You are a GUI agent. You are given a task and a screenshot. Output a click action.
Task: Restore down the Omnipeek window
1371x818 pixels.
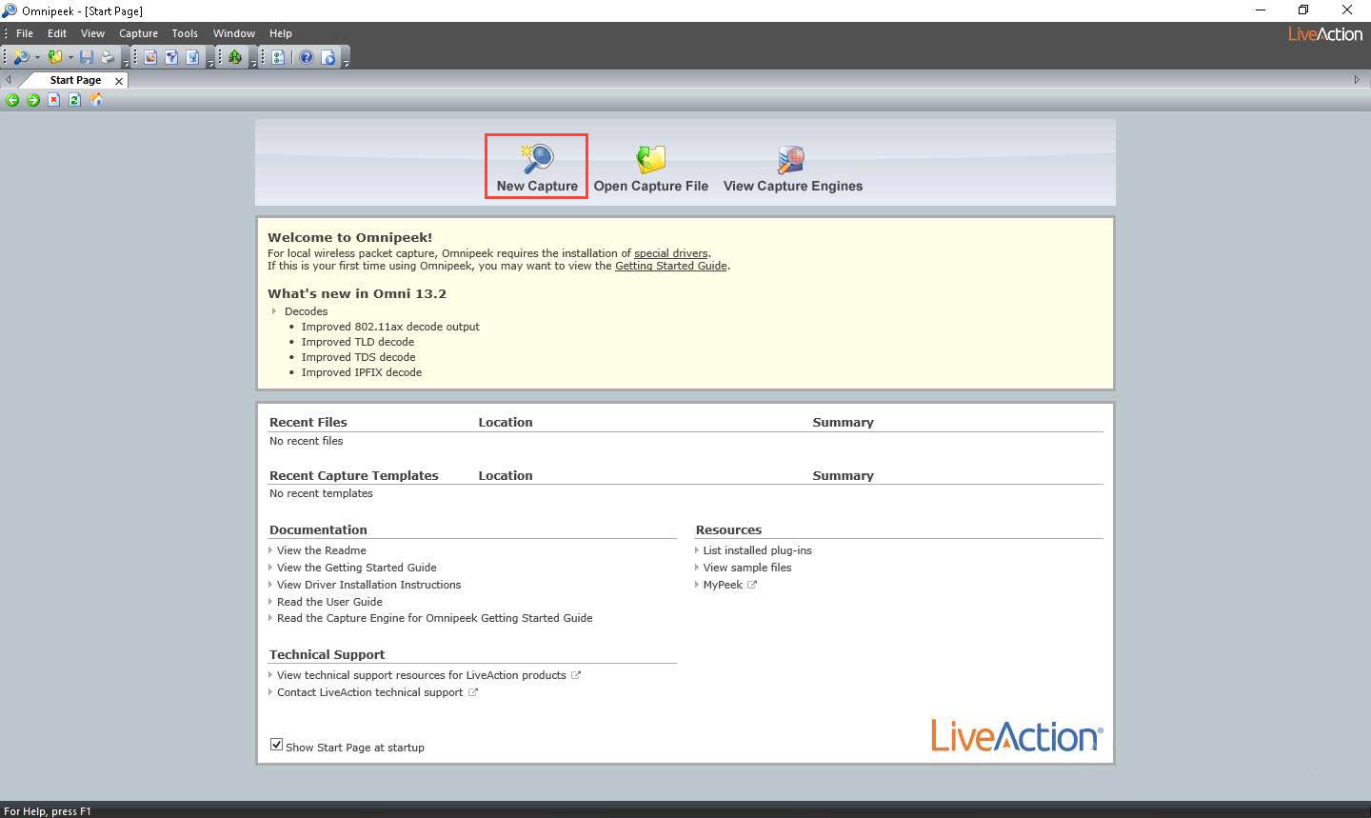click(1303, 10)
